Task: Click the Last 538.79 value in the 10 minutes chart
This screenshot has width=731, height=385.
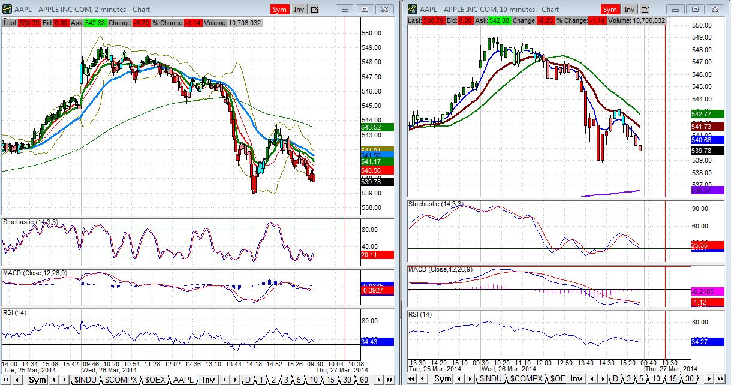Action: (433, 20)
